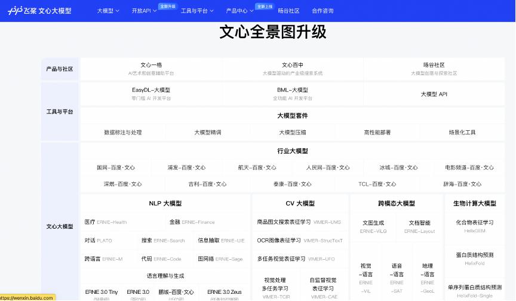The height and width of the screenshot is (301, 516).
Task: Click 浦发-百度·文心 industry model
Action: (x=186, y=167)
